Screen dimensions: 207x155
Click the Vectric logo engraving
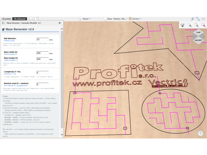coord(168,83)
